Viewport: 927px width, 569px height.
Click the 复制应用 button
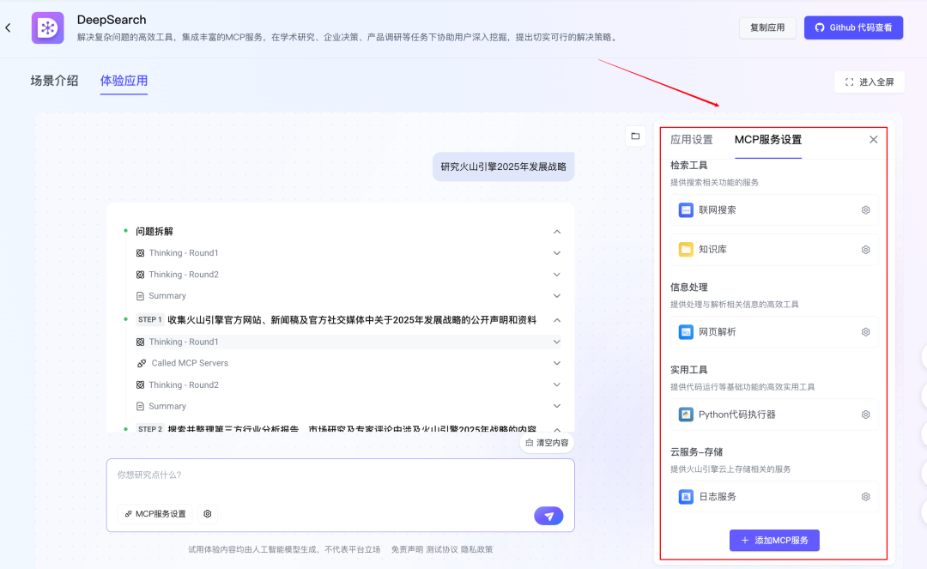(x=767, y=27)
